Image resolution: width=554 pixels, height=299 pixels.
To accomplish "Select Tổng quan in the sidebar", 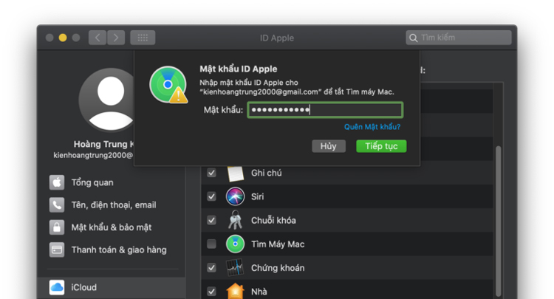I will [92, 182].
